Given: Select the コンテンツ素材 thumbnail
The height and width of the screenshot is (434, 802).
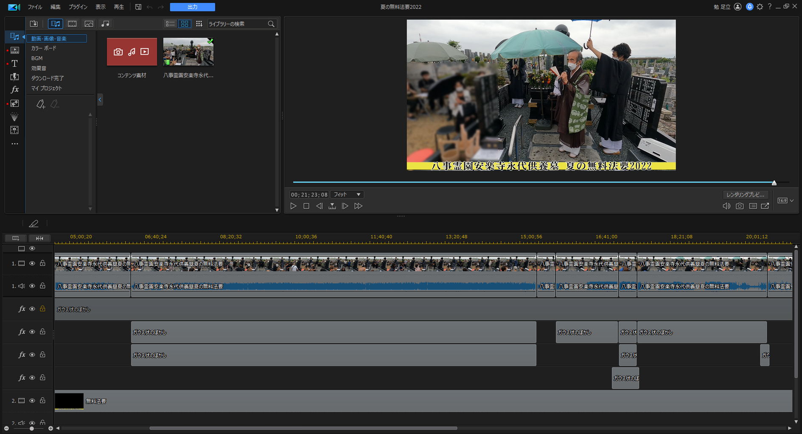Looking at the screenshot, I should 132,52.
